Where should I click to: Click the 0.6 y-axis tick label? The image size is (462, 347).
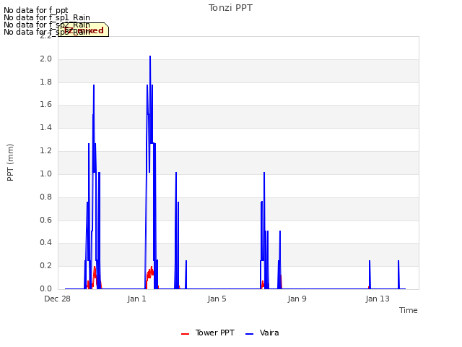pyautogui.click(x=45, y=220)
